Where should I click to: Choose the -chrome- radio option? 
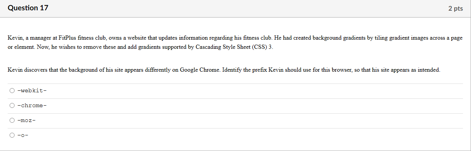pyautogui.click(x=12, y=106)
